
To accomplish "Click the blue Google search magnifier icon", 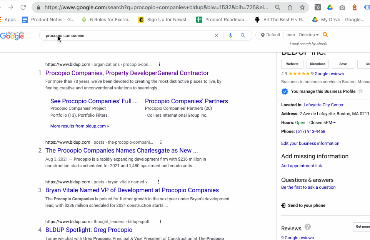I will pyautogui.click(x=243, y=35).
